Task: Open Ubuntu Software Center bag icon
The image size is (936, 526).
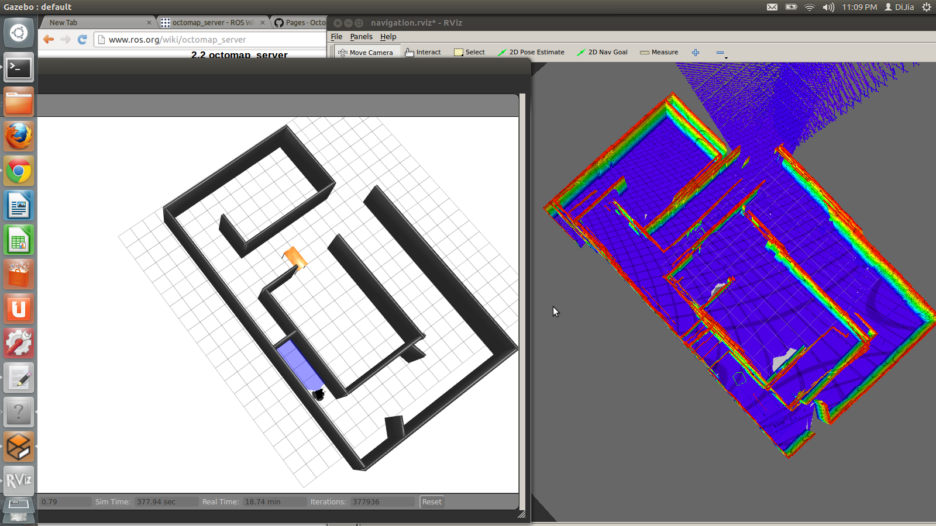Action: tap(19, 275)
